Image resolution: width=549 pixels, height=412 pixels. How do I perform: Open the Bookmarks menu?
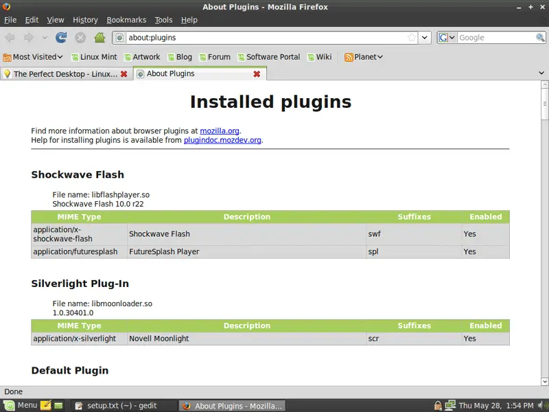(x=126, y=20)
